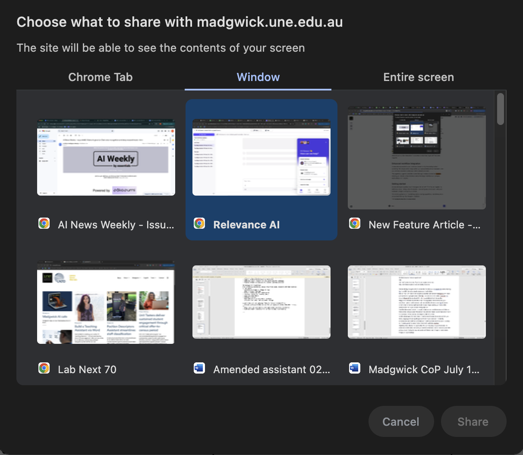Click the window list vertical scrollbar

point(500,109)
